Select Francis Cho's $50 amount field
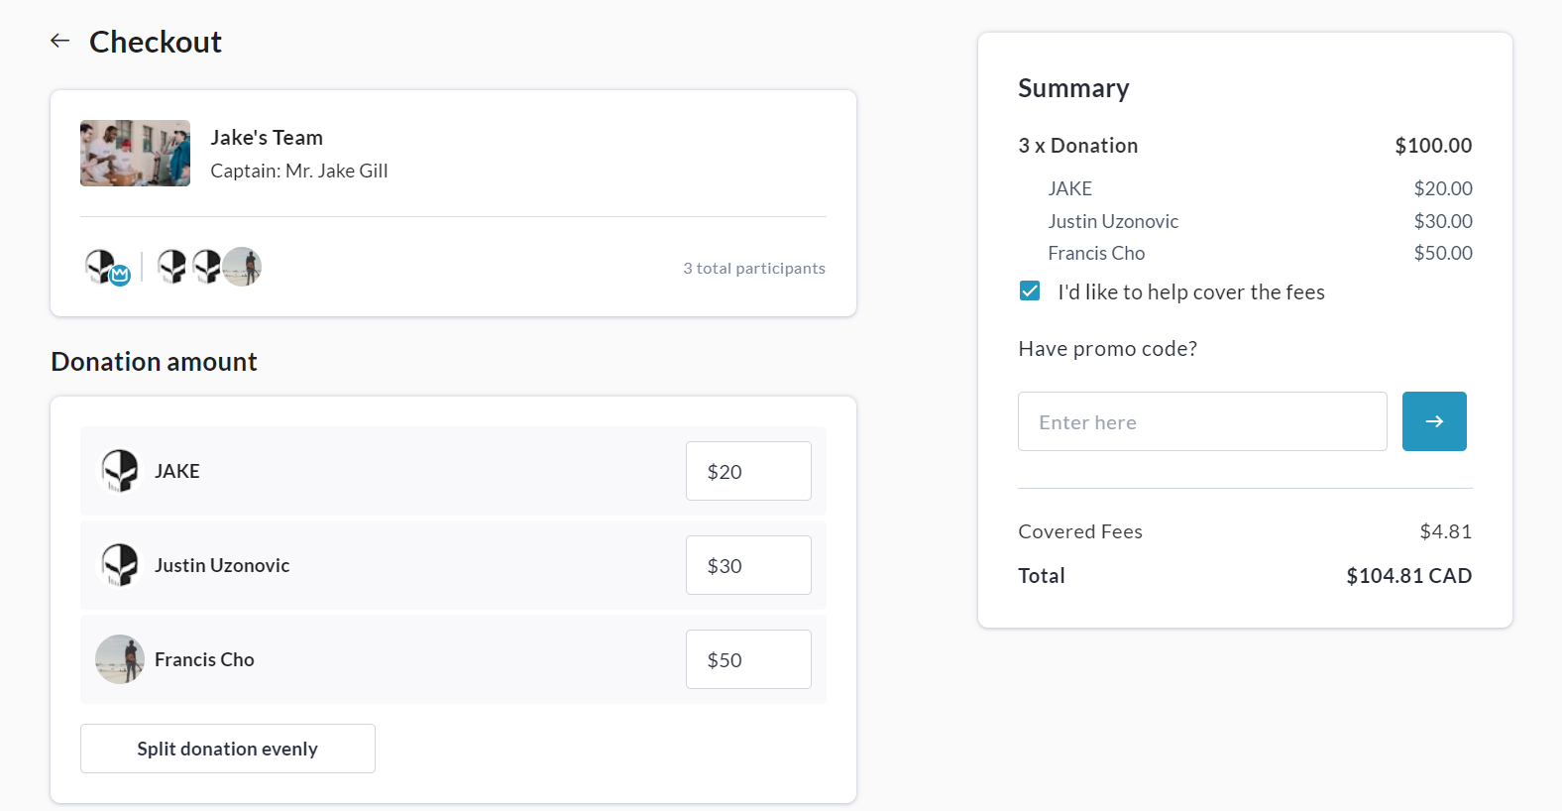 coord(748,659)
